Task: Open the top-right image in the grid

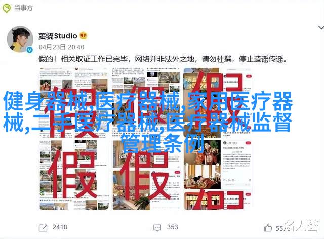Action: 218,103
